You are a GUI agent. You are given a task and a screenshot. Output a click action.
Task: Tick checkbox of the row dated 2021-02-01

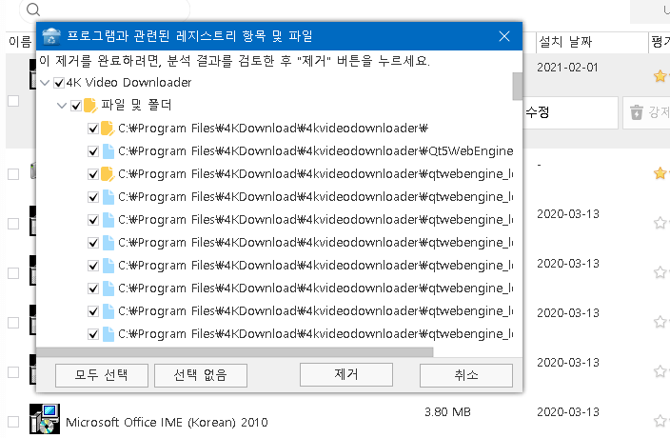13,101
